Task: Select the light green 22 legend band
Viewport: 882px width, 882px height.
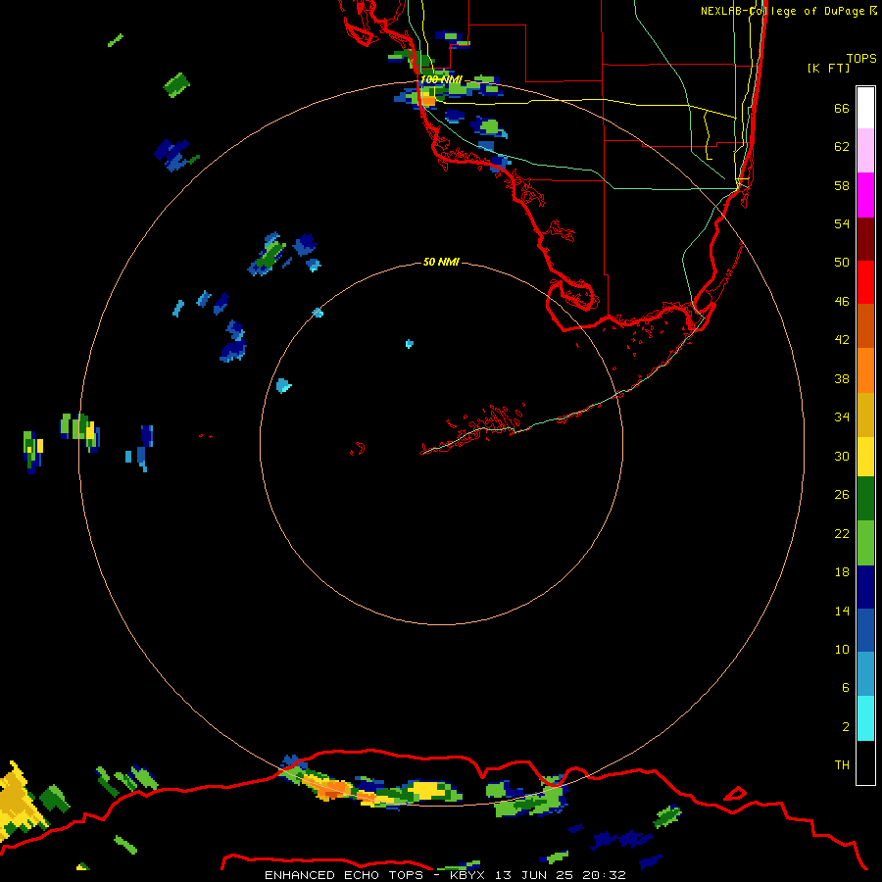Action: click(865, 543)
